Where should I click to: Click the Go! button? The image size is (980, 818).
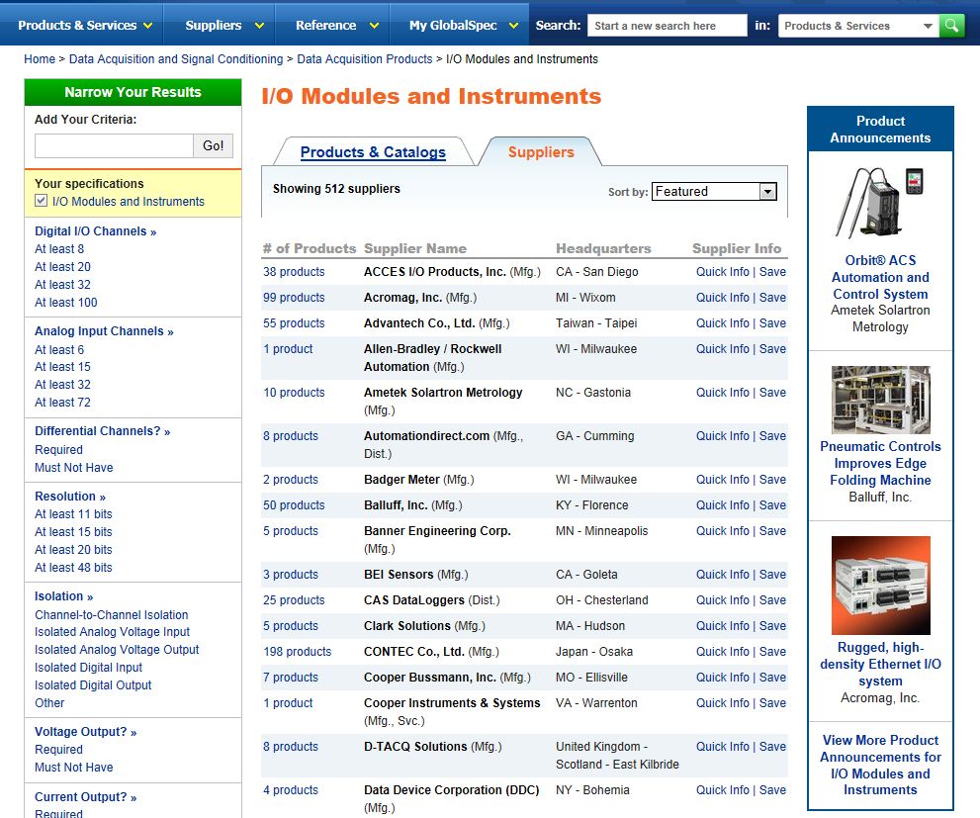click(x=213, y=145)
